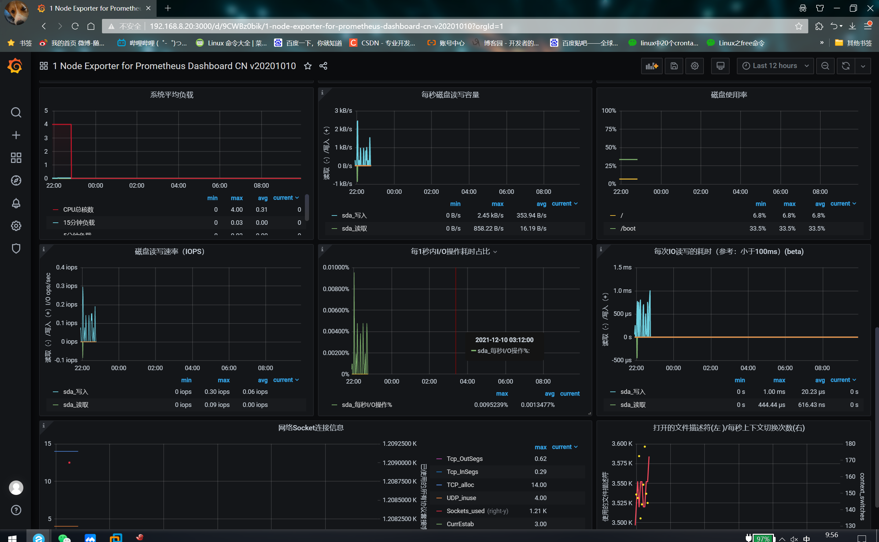Open Linux之free命令 bookmark
Screen dimensions: 879x542
(x=736, y=43)
